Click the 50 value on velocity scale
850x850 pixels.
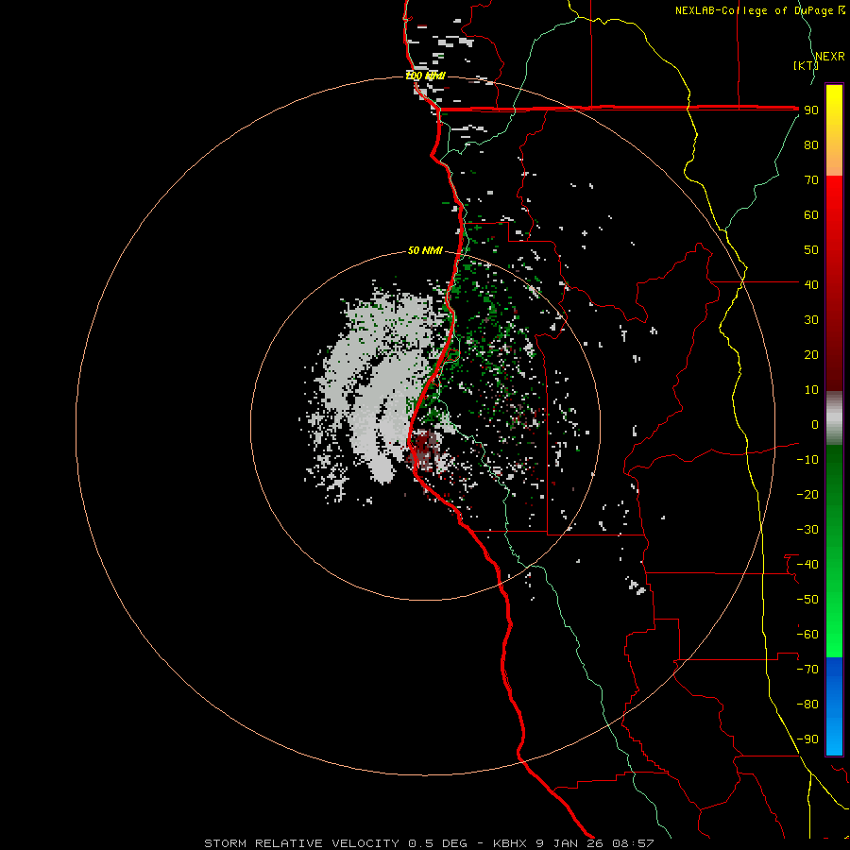(x=811, y=250)
